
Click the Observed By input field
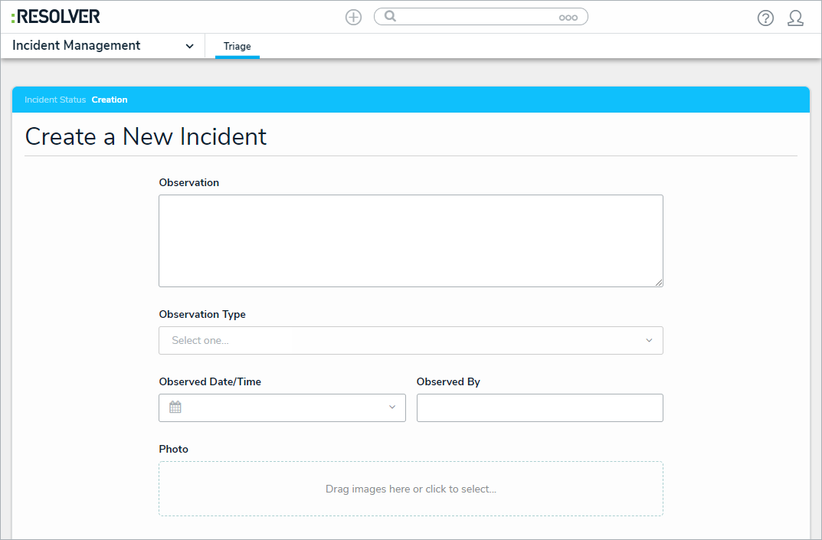pyautogui.click(x=540, y=408)
